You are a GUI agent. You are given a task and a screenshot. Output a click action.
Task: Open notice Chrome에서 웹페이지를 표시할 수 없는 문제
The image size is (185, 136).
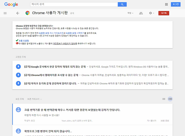51,75
